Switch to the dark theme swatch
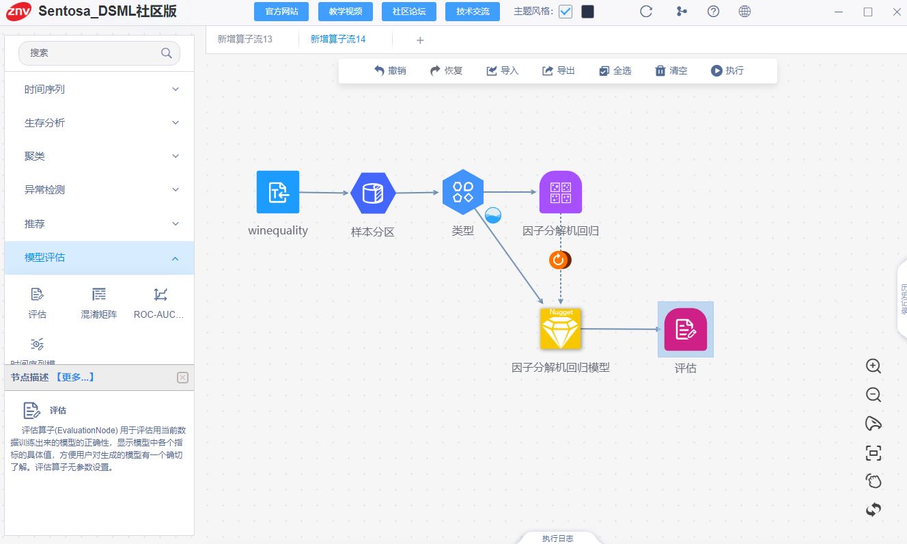This screenshot has width=907, height=544. click(x=587, y=12)
